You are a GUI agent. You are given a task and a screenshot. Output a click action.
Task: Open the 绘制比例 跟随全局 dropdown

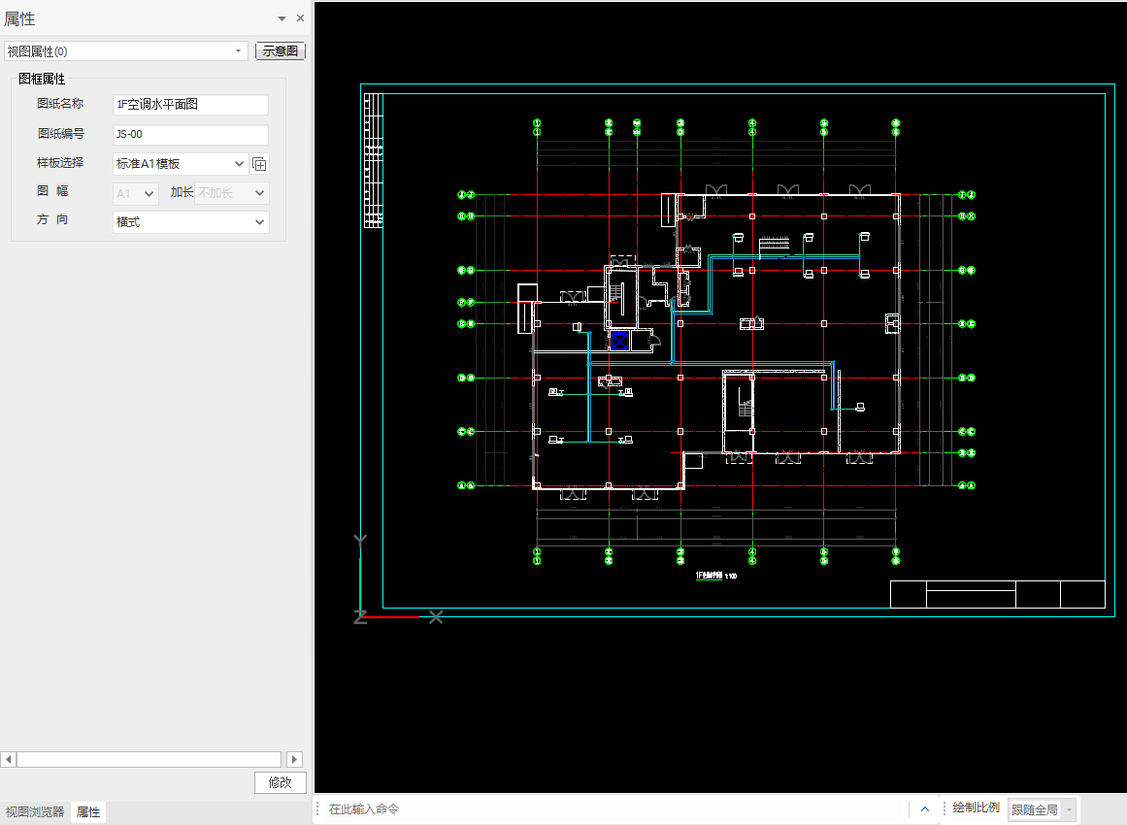(1069, 809)
